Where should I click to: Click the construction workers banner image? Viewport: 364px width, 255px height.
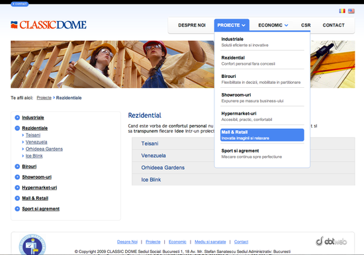pyautogui.click(x=113, y=64)
